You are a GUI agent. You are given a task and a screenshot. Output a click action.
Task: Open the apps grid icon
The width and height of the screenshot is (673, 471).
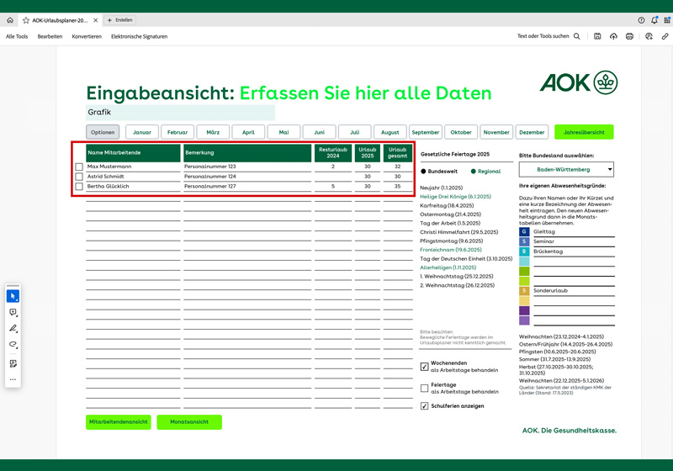(x=667, y=20)
